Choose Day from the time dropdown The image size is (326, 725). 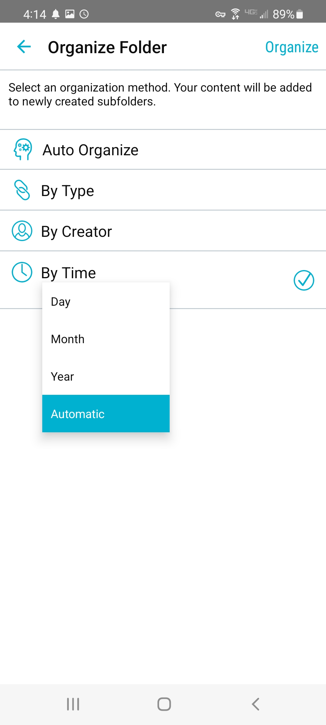(106, 301)
